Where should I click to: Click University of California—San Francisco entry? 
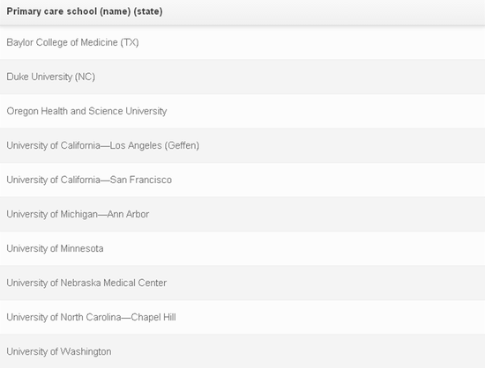pos(242,180)
